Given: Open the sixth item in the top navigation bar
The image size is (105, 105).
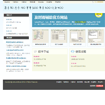Looking at the screenshot, I should pyautogui.click(x=49, y=2).
